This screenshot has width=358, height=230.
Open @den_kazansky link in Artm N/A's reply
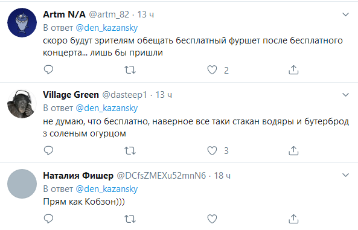pos(107,28)
